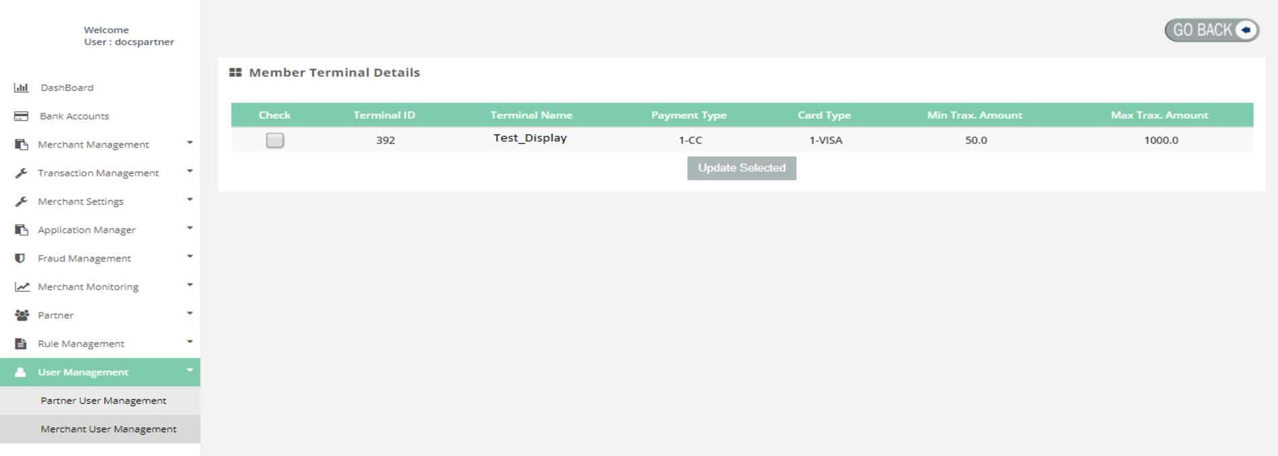Click the Merchant Monitoring line chart icon

[22, 287]
